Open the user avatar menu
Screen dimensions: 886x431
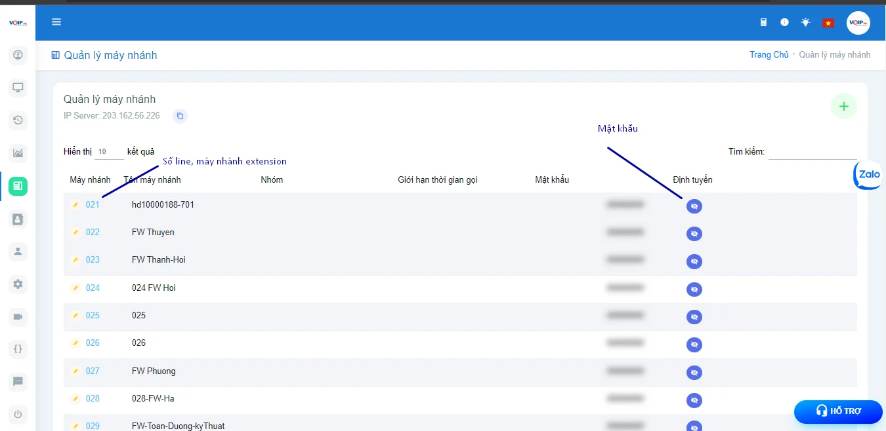[858, 23]
